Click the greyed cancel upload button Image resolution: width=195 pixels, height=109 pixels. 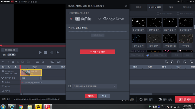[x=97, y=35]
